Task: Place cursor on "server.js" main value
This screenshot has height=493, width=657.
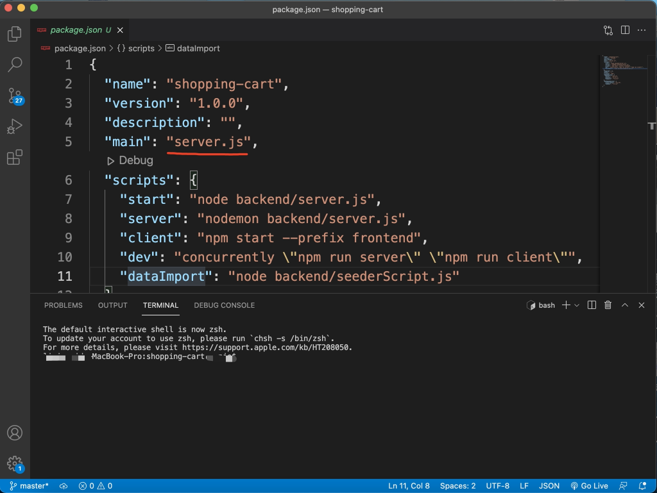Action: 209,142
